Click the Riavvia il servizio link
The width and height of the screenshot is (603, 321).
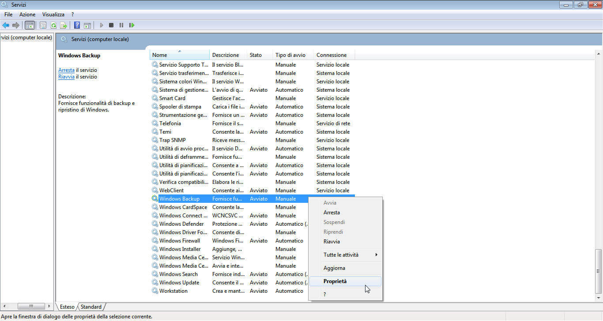(66, 77)
